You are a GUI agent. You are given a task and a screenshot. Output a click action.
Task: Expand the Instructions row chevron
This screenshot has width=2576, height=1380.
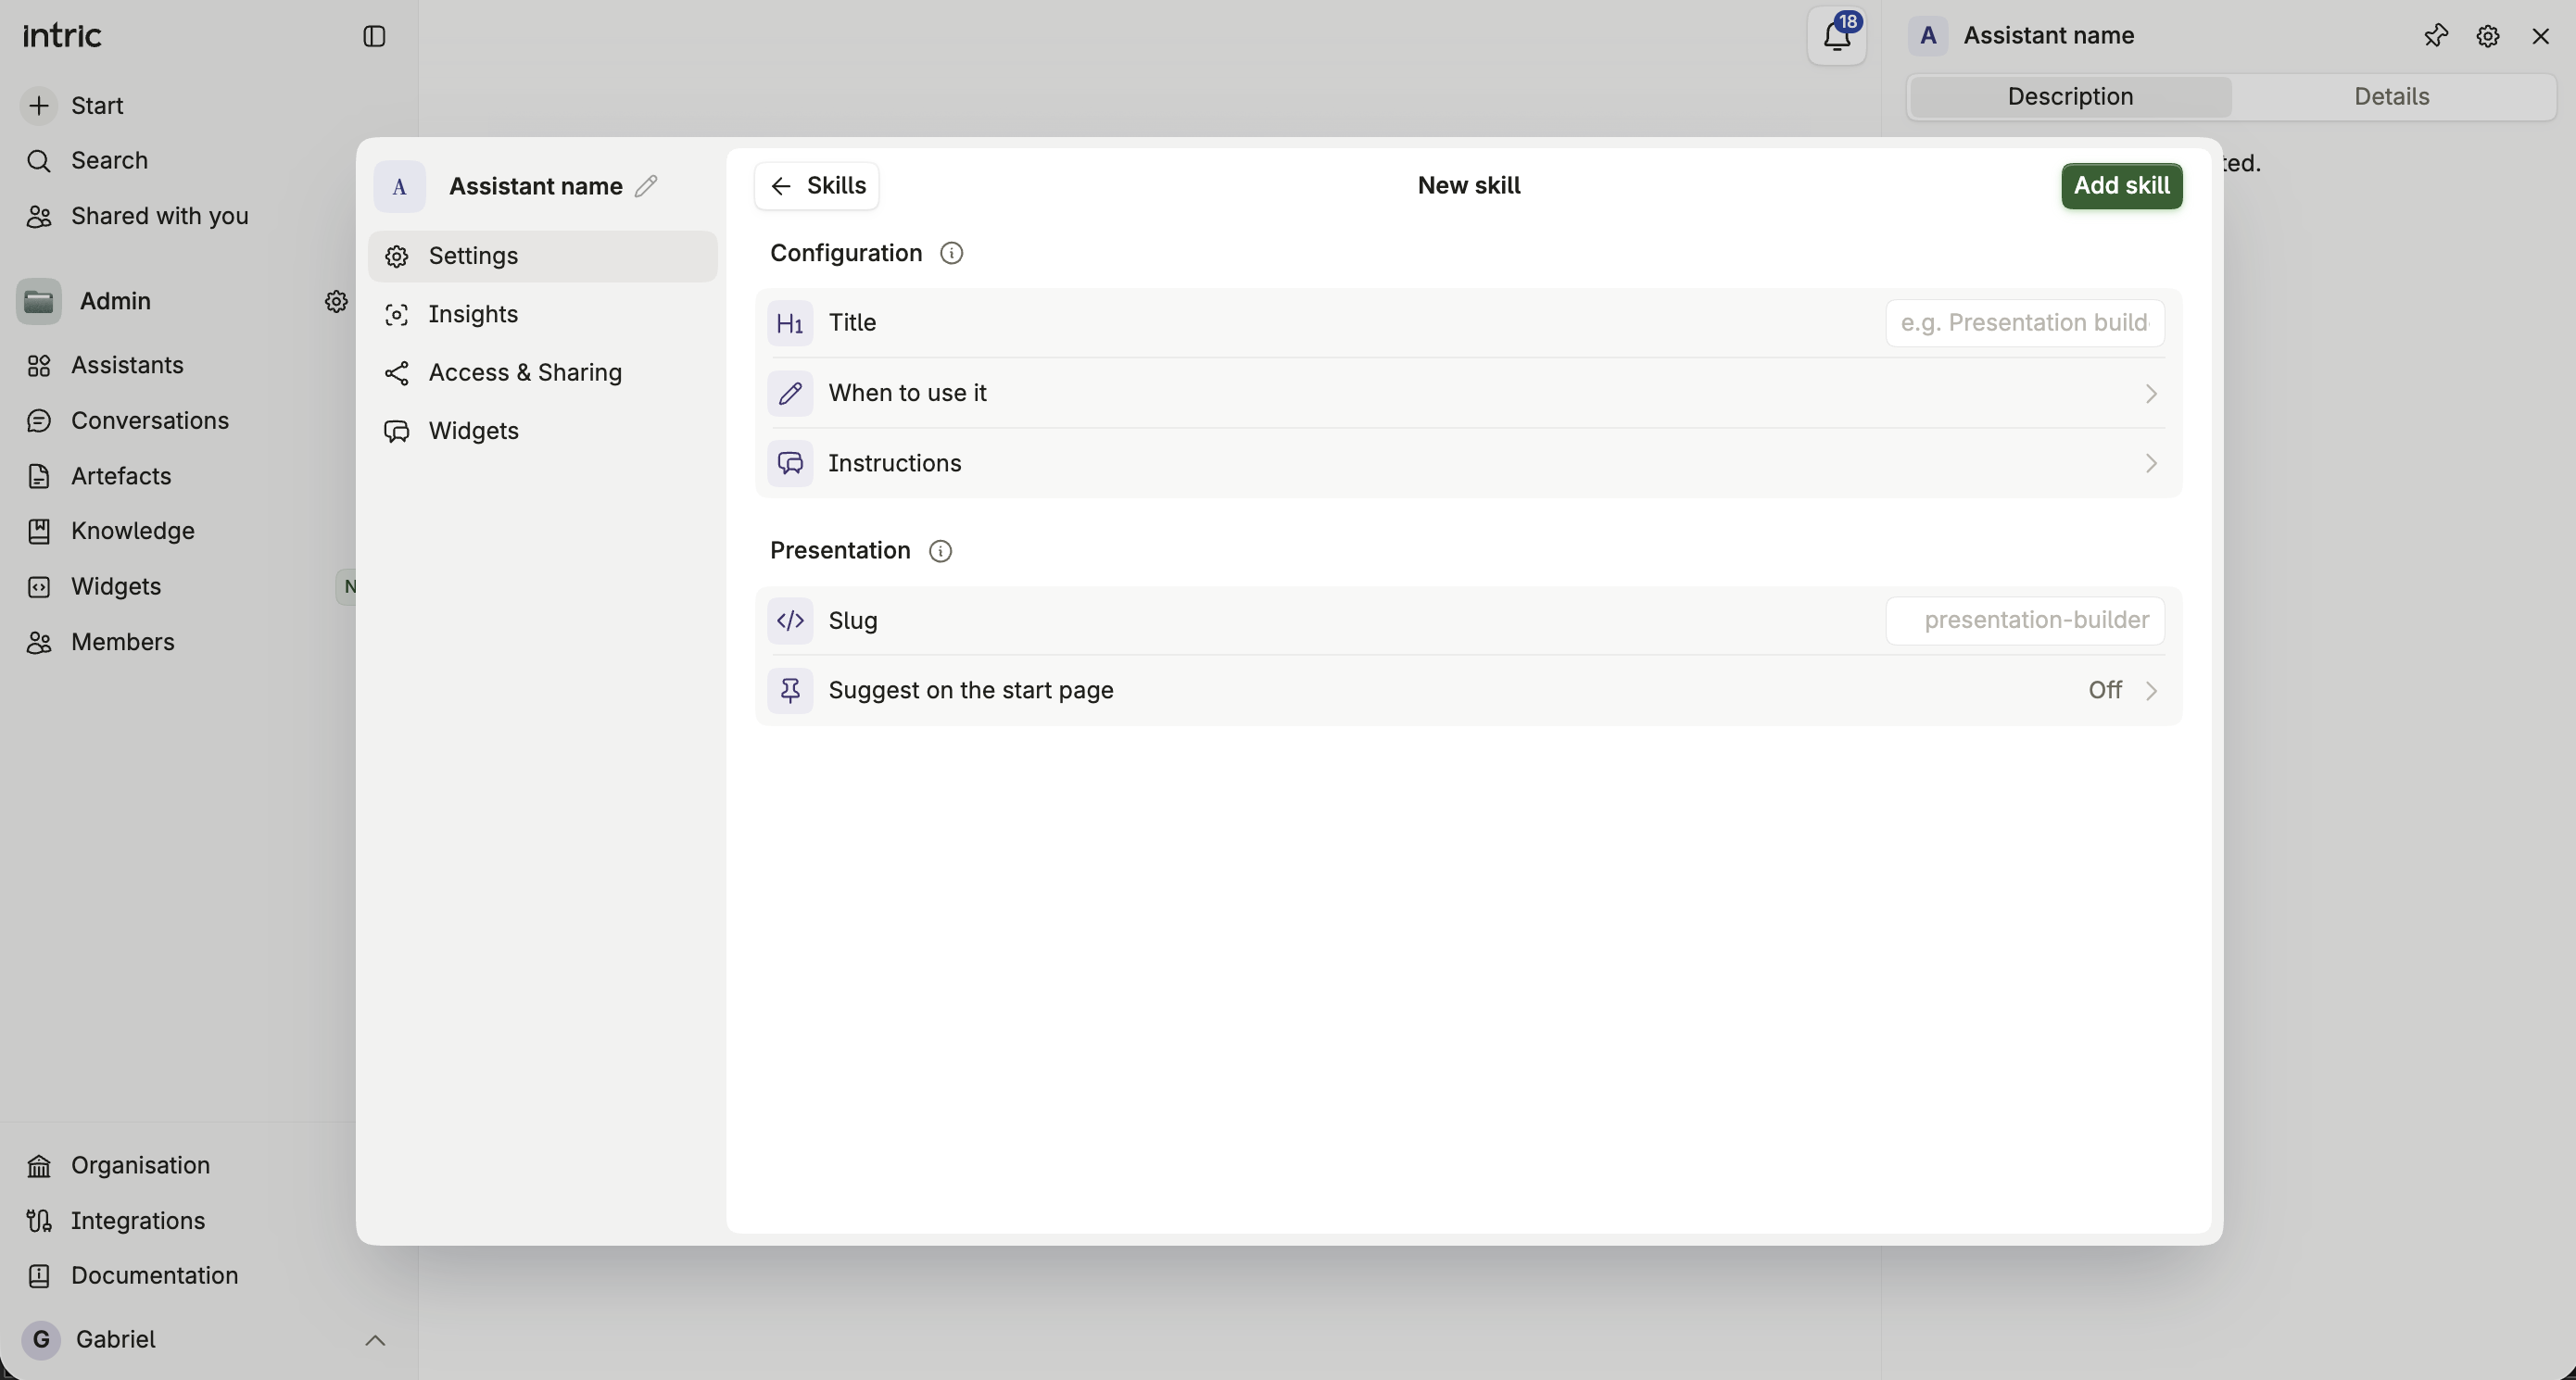click(x=2150, y=464)
